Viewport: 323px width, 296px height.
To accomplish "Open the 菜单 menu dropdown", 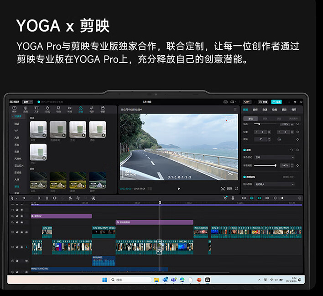I will pos(27,102).
